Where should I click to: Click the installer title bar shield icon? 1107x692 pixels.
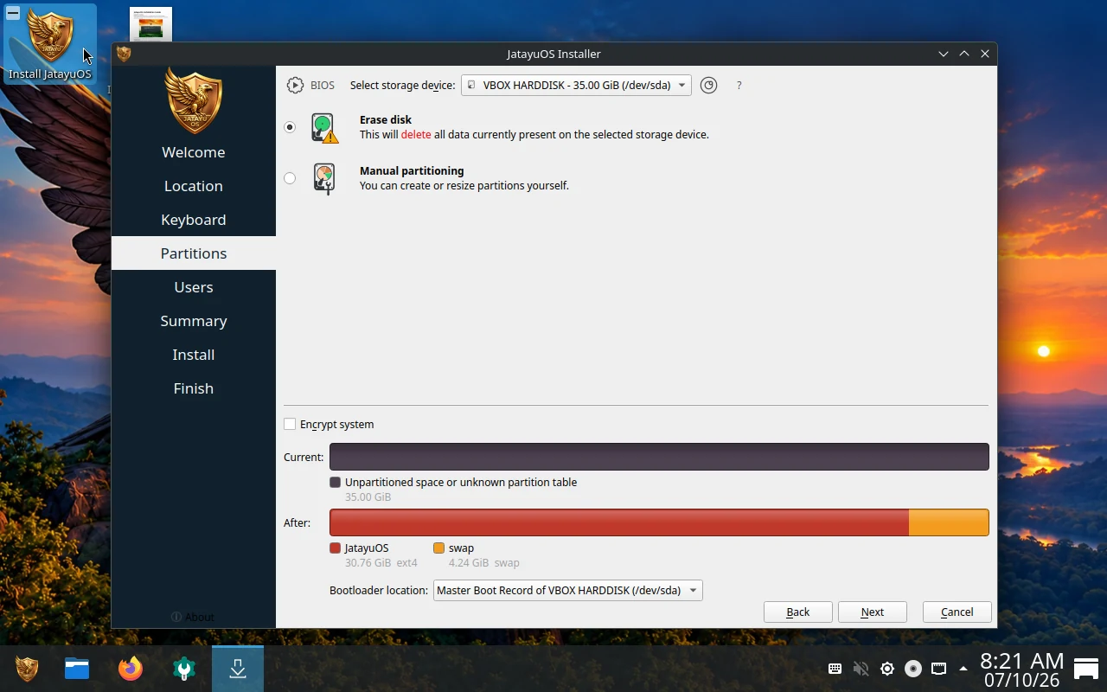coord(124,54)
